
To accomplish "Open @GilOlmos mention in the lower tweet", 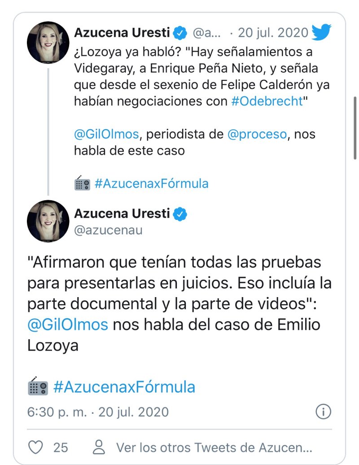I will (x=68, y=325).
